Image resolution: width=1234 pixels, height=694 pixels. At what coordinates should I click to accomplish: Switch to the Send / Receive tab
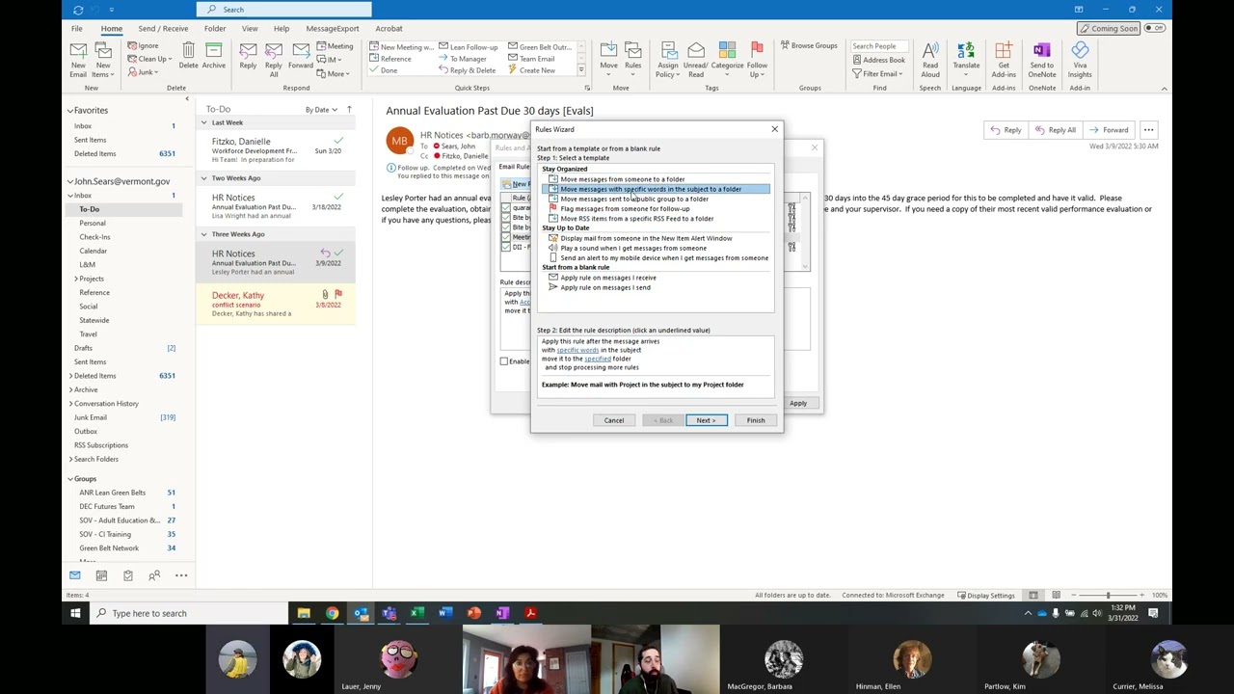[x=163, y=28]
